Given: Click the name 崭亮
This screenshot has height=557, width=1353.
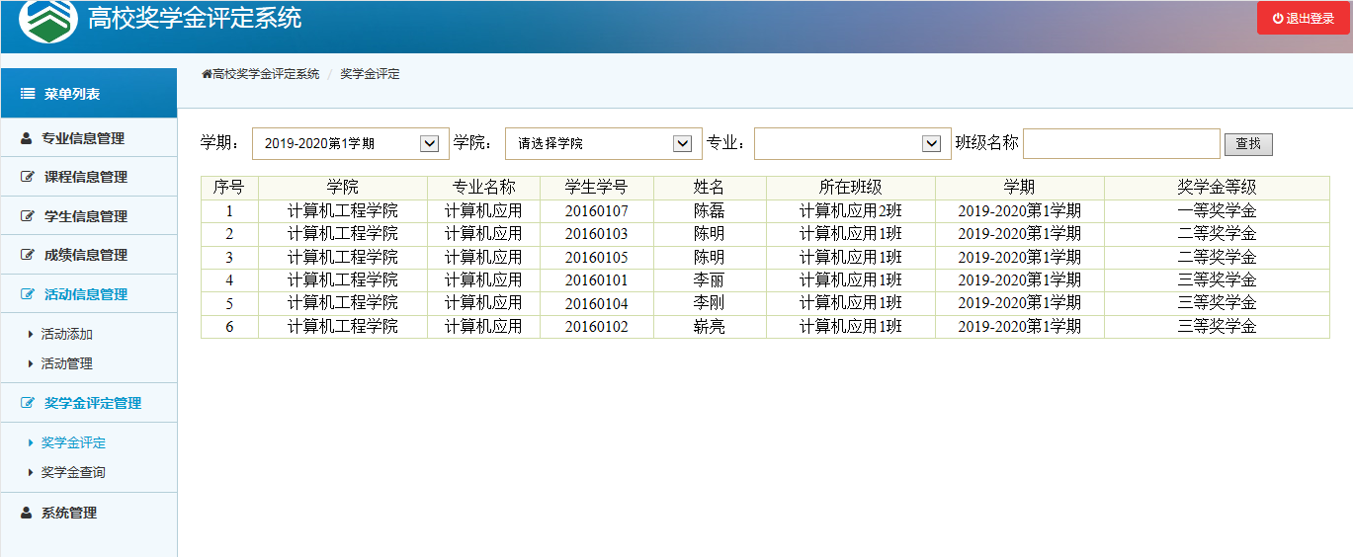Looking at the screenshot, I should point(710,327).
